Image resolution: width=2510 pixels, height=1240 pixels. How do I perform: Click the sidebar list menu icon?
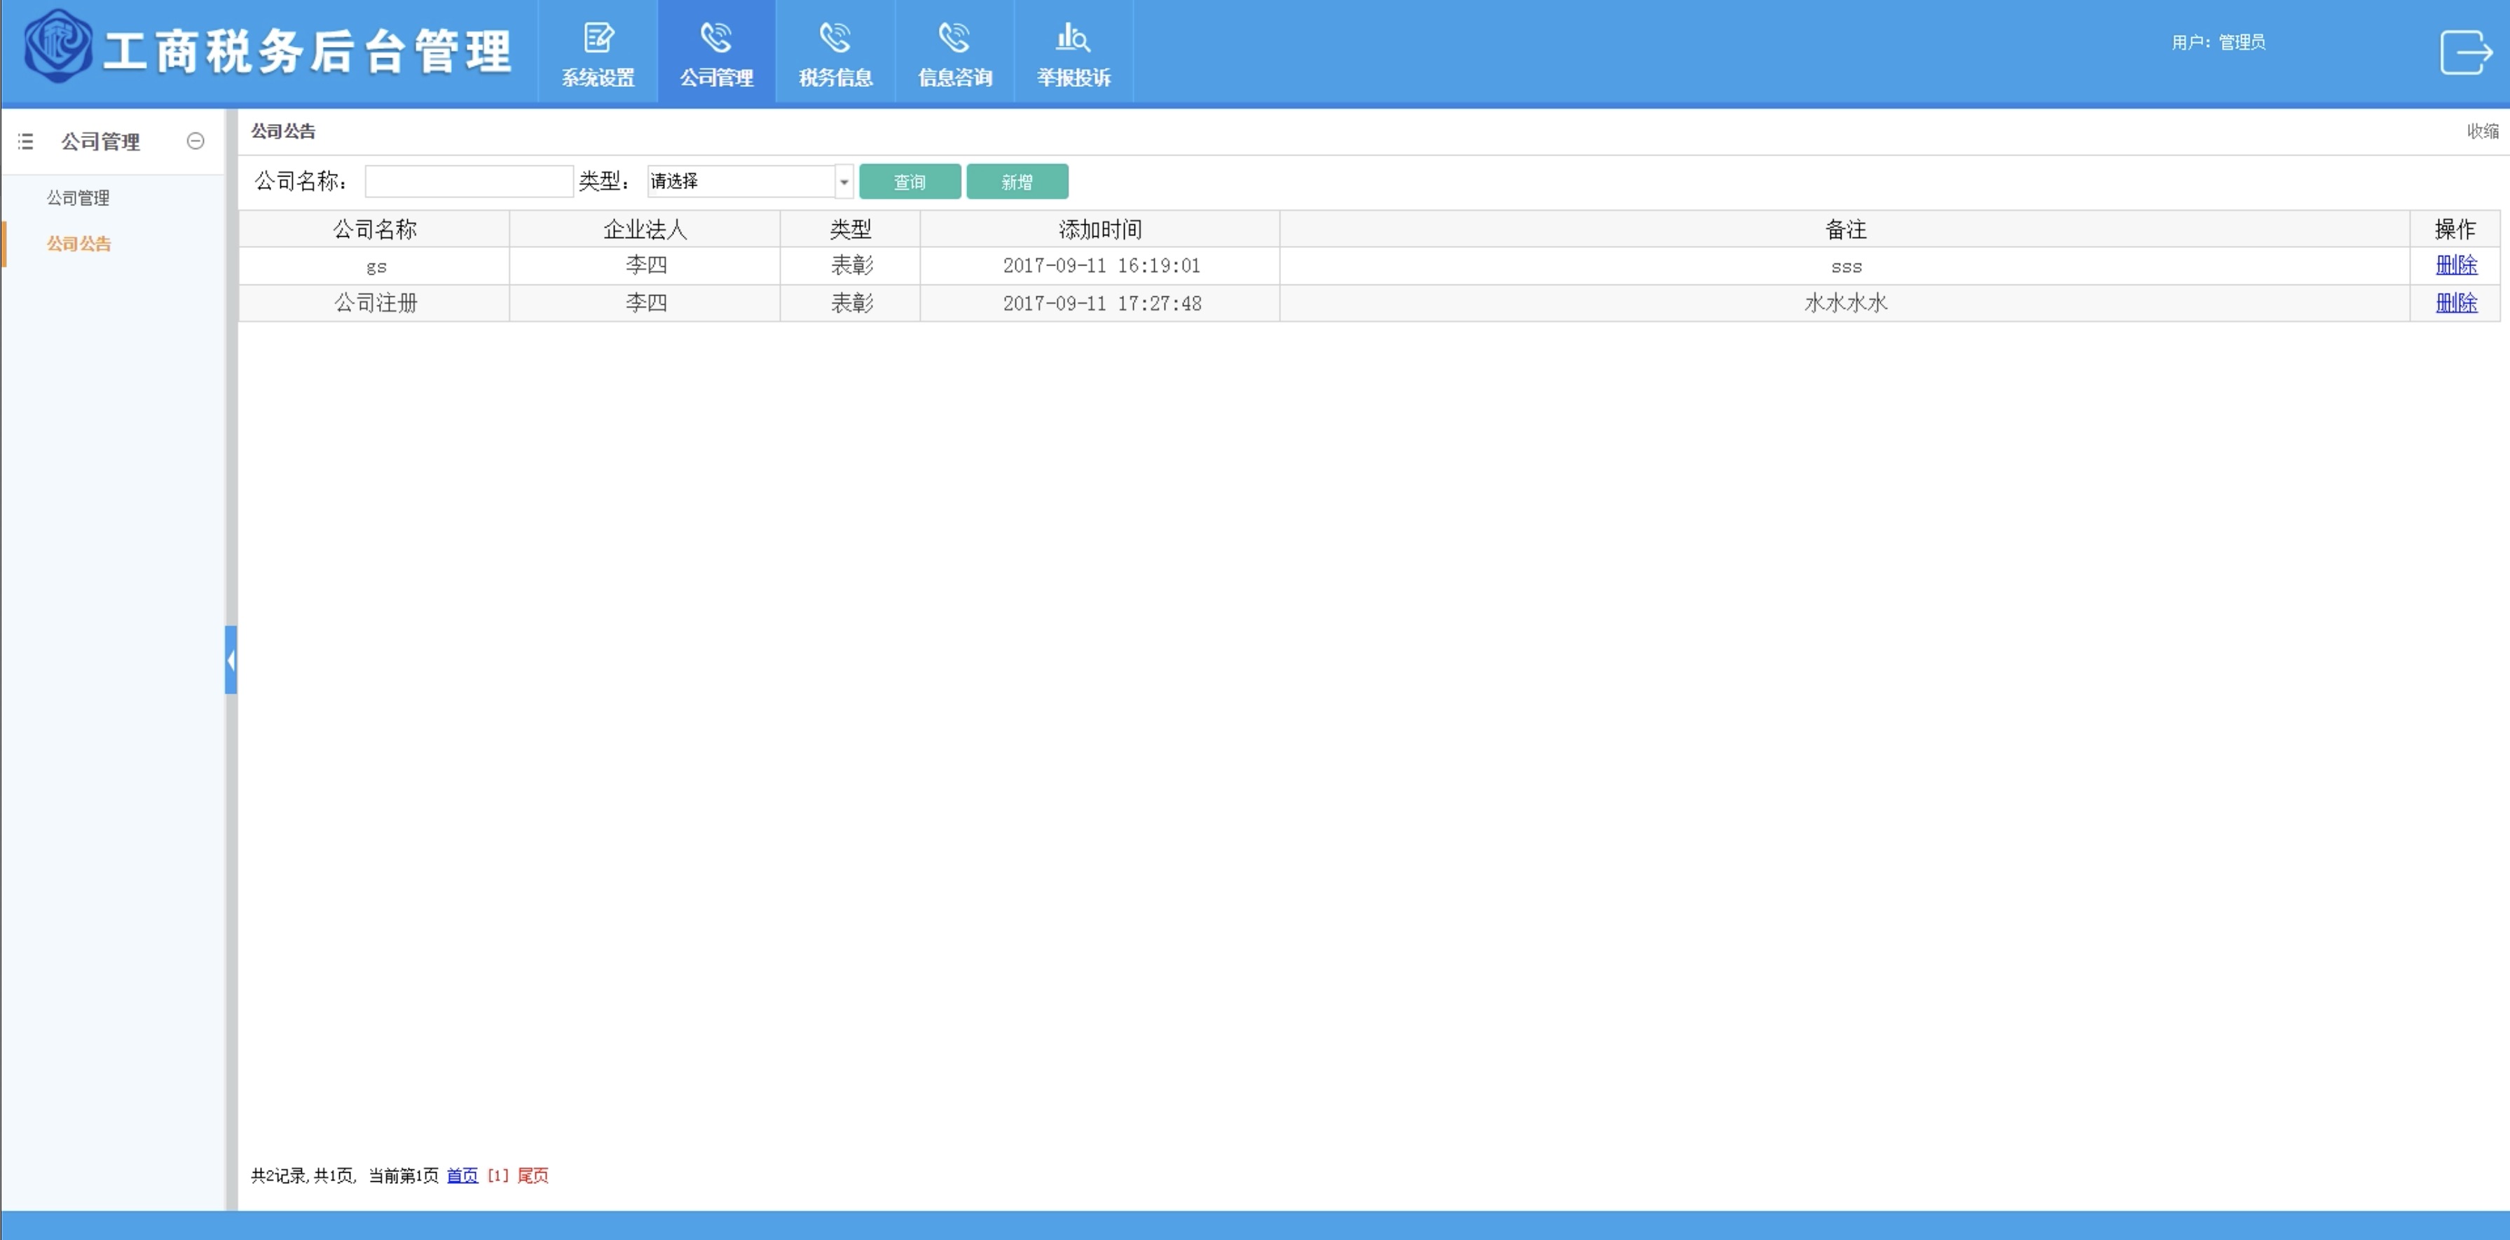(x=27, y=142)
